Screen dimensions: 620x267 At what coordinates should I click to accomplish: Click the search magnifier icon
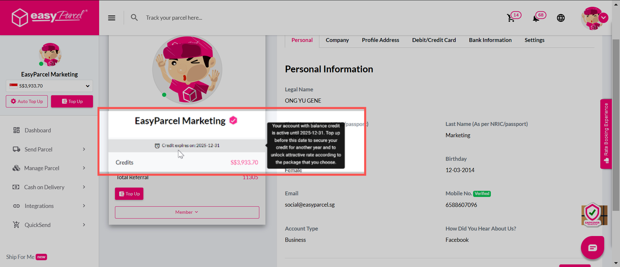point(134,17)
